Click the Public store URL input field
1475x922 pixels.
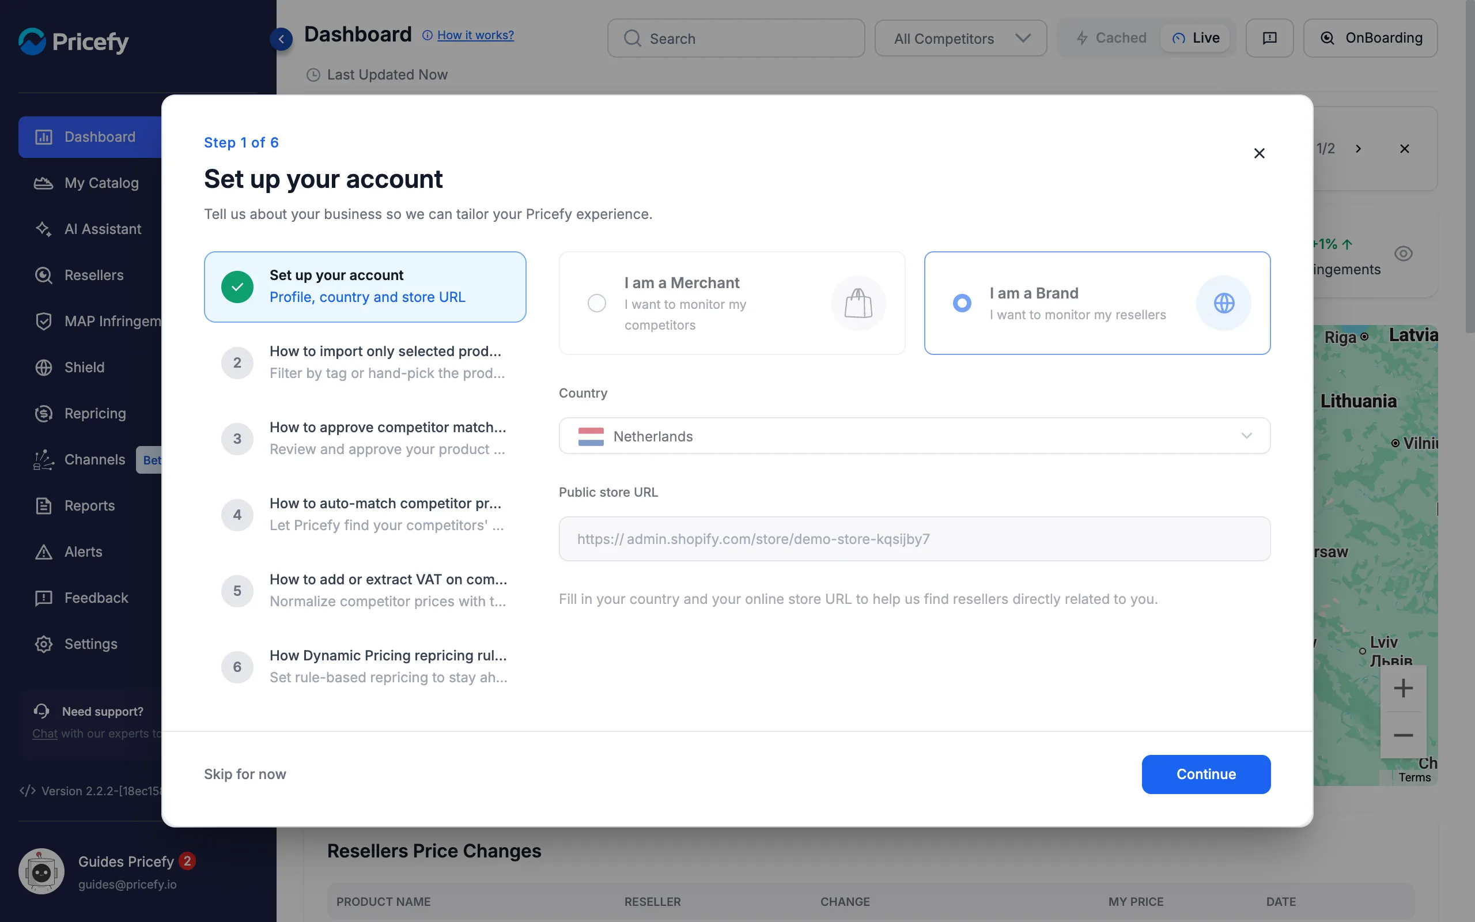[914, 538]
